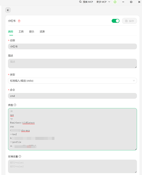Delete the 小红书 server via trash icon
The height and width of the screenshot is (175, 142).
tap(19, 21)
